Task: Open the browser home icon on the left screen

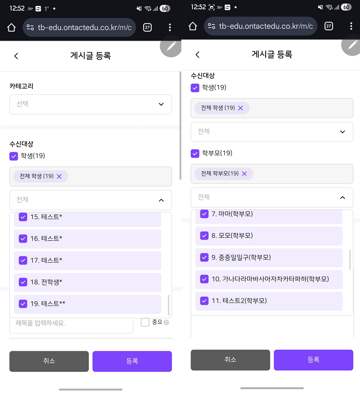Action: pos(11,27)
